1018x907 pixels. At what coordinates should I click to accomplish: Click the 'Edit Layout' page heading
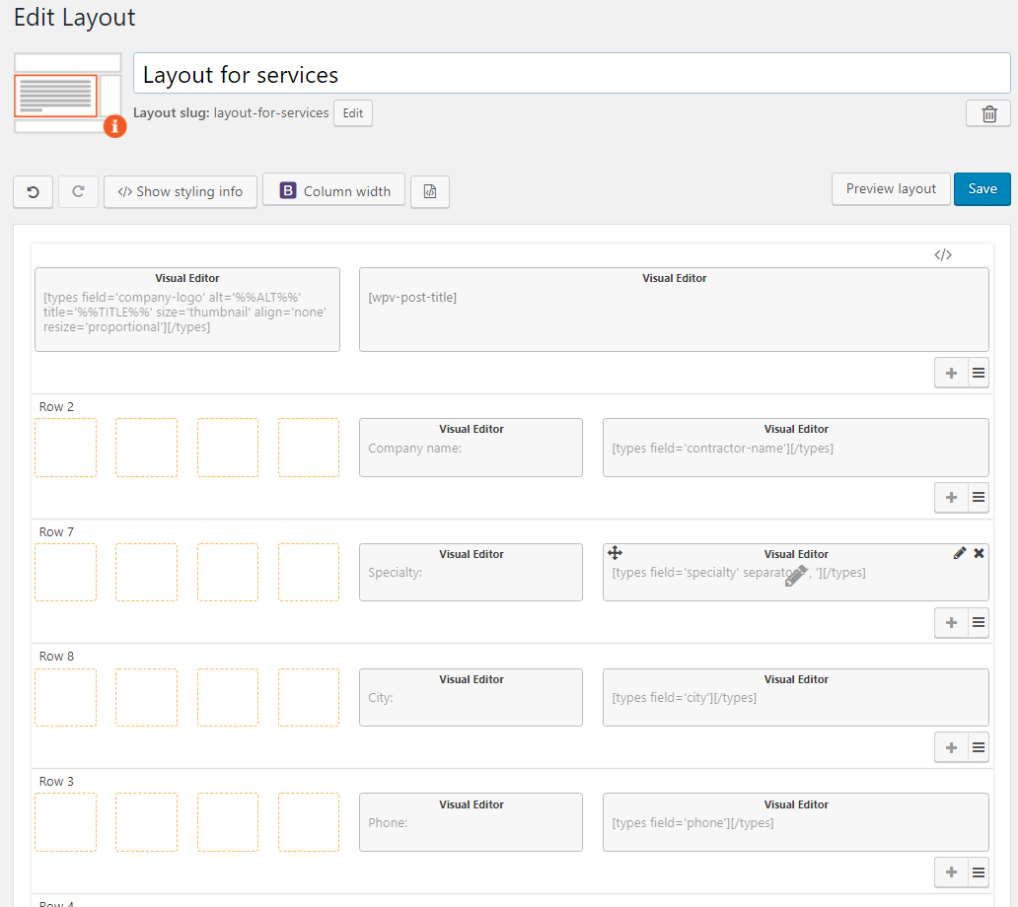pyautogui.click(x=75, y=17)
